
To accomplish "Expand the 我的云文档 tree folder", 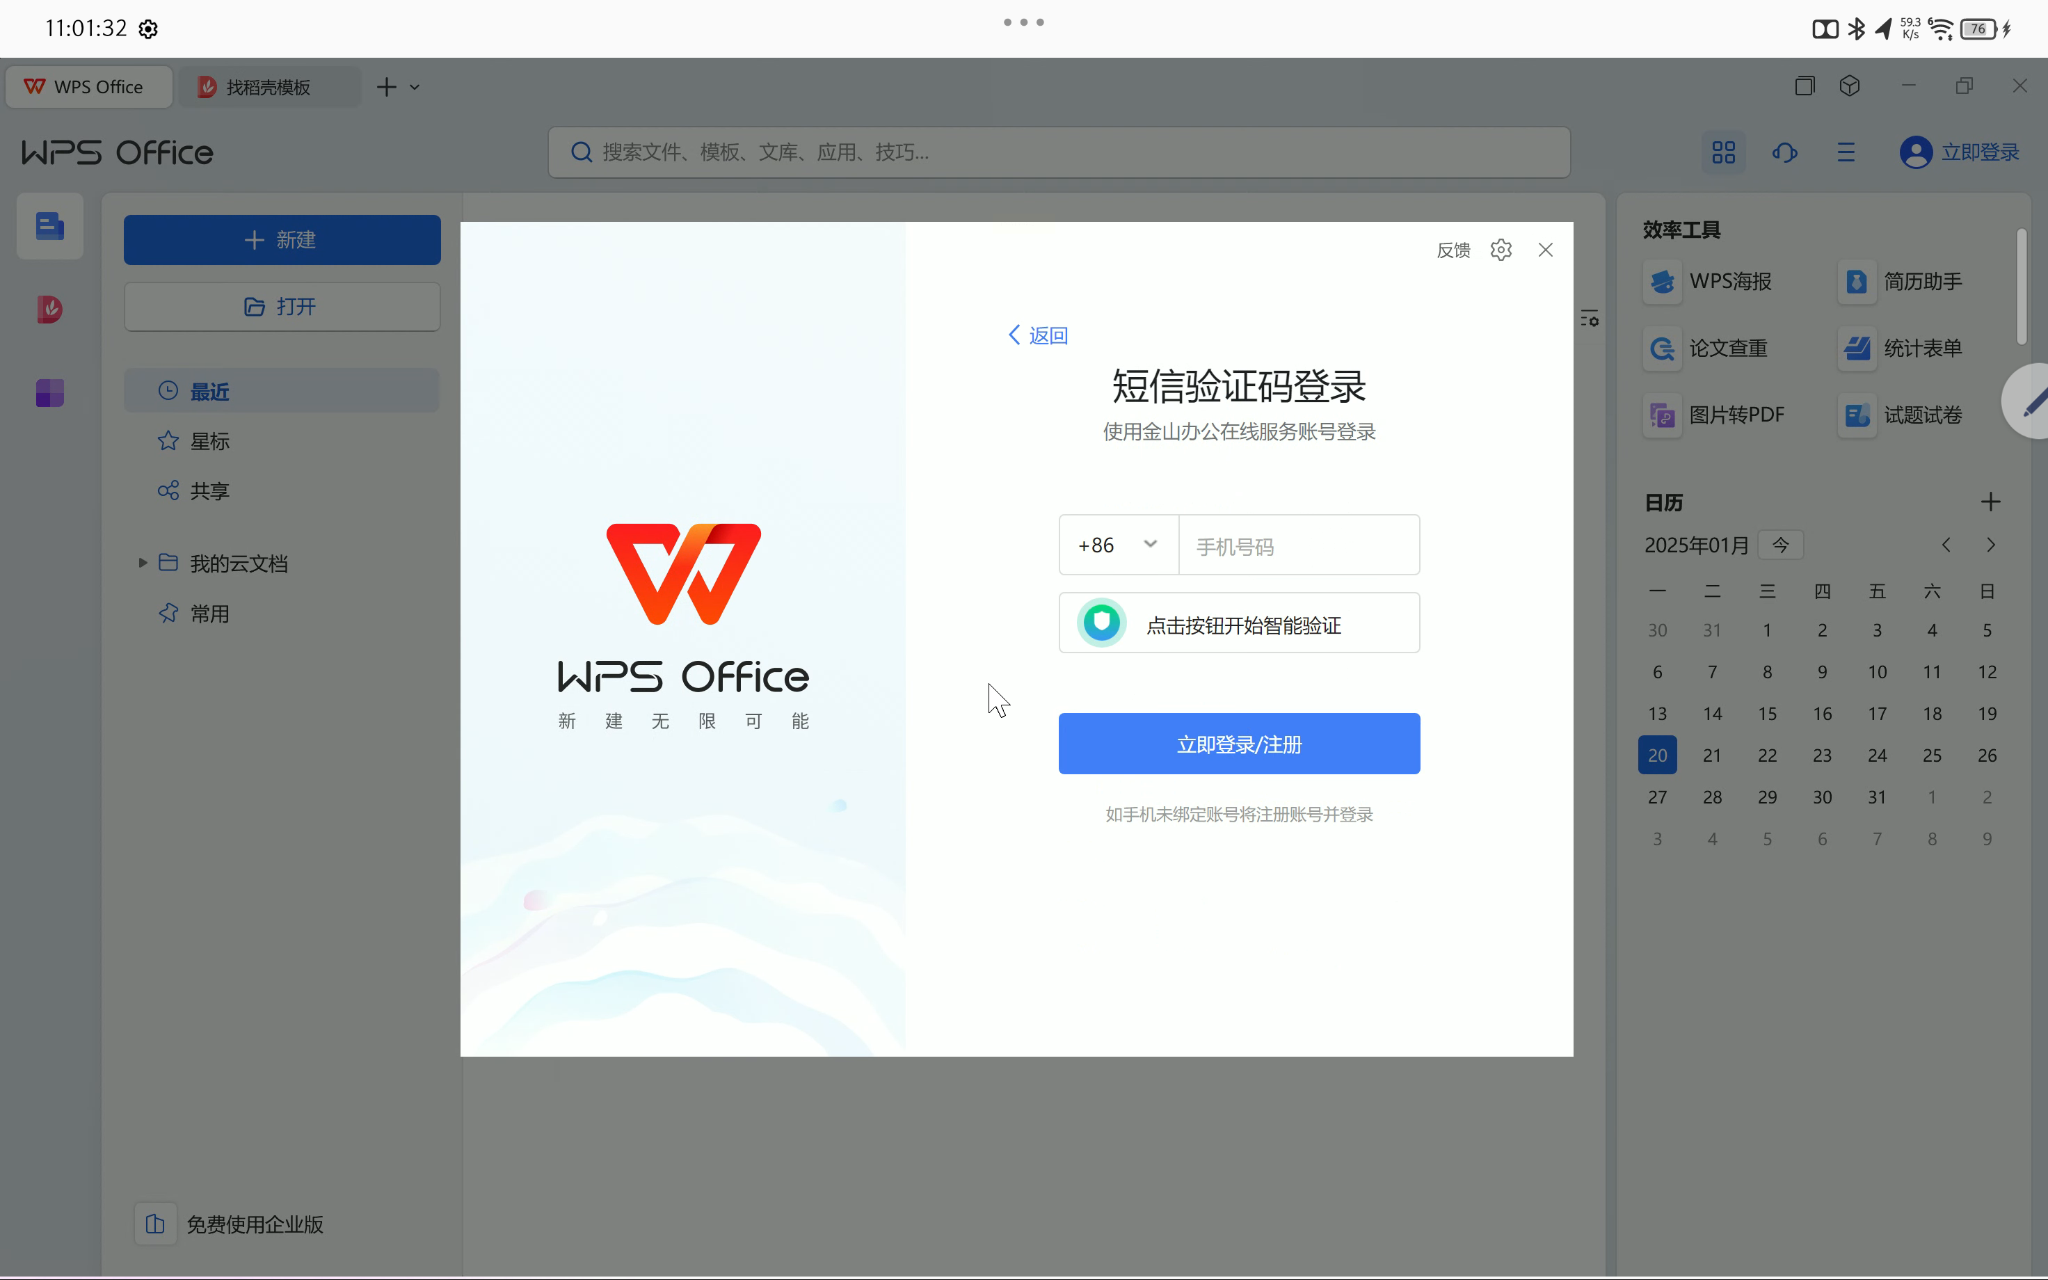I will point(143,563).
